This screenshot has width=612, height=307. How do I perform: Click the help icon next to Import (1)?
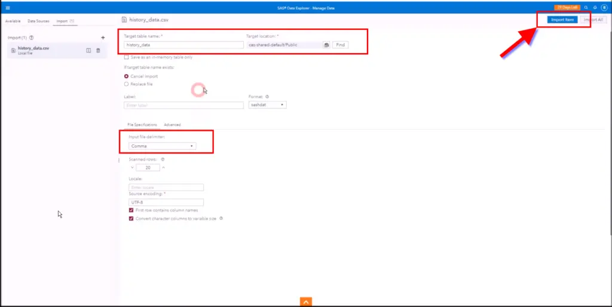tap(31, 38)
